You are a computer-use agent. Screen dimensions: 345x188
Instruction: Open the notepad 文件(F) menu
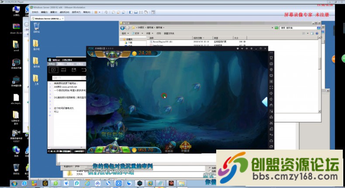pos(52,64)
